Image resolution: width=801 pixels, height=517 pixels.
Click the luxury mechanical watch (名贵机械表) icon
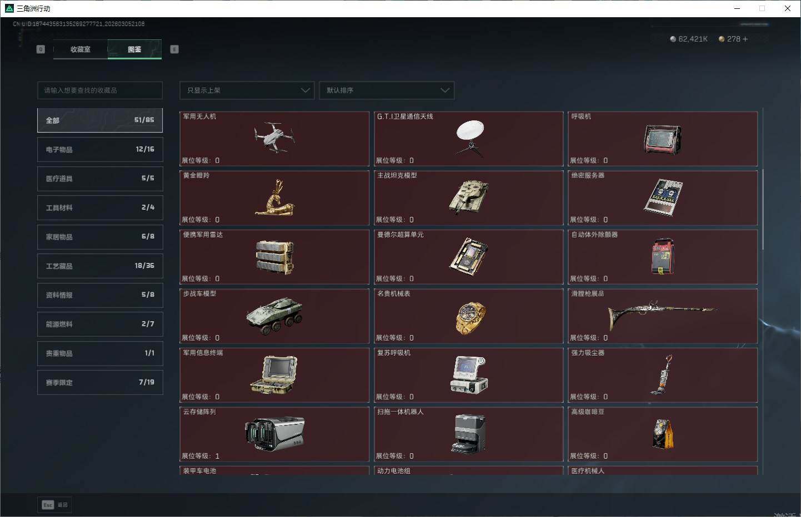tap(470, 317)
